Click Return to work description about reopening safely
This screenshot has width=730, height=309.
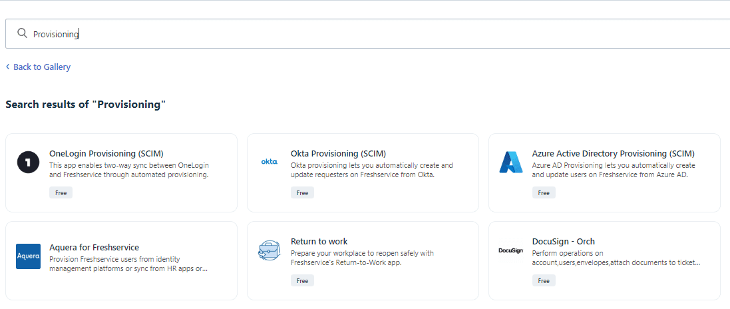(x=362, y=258)
